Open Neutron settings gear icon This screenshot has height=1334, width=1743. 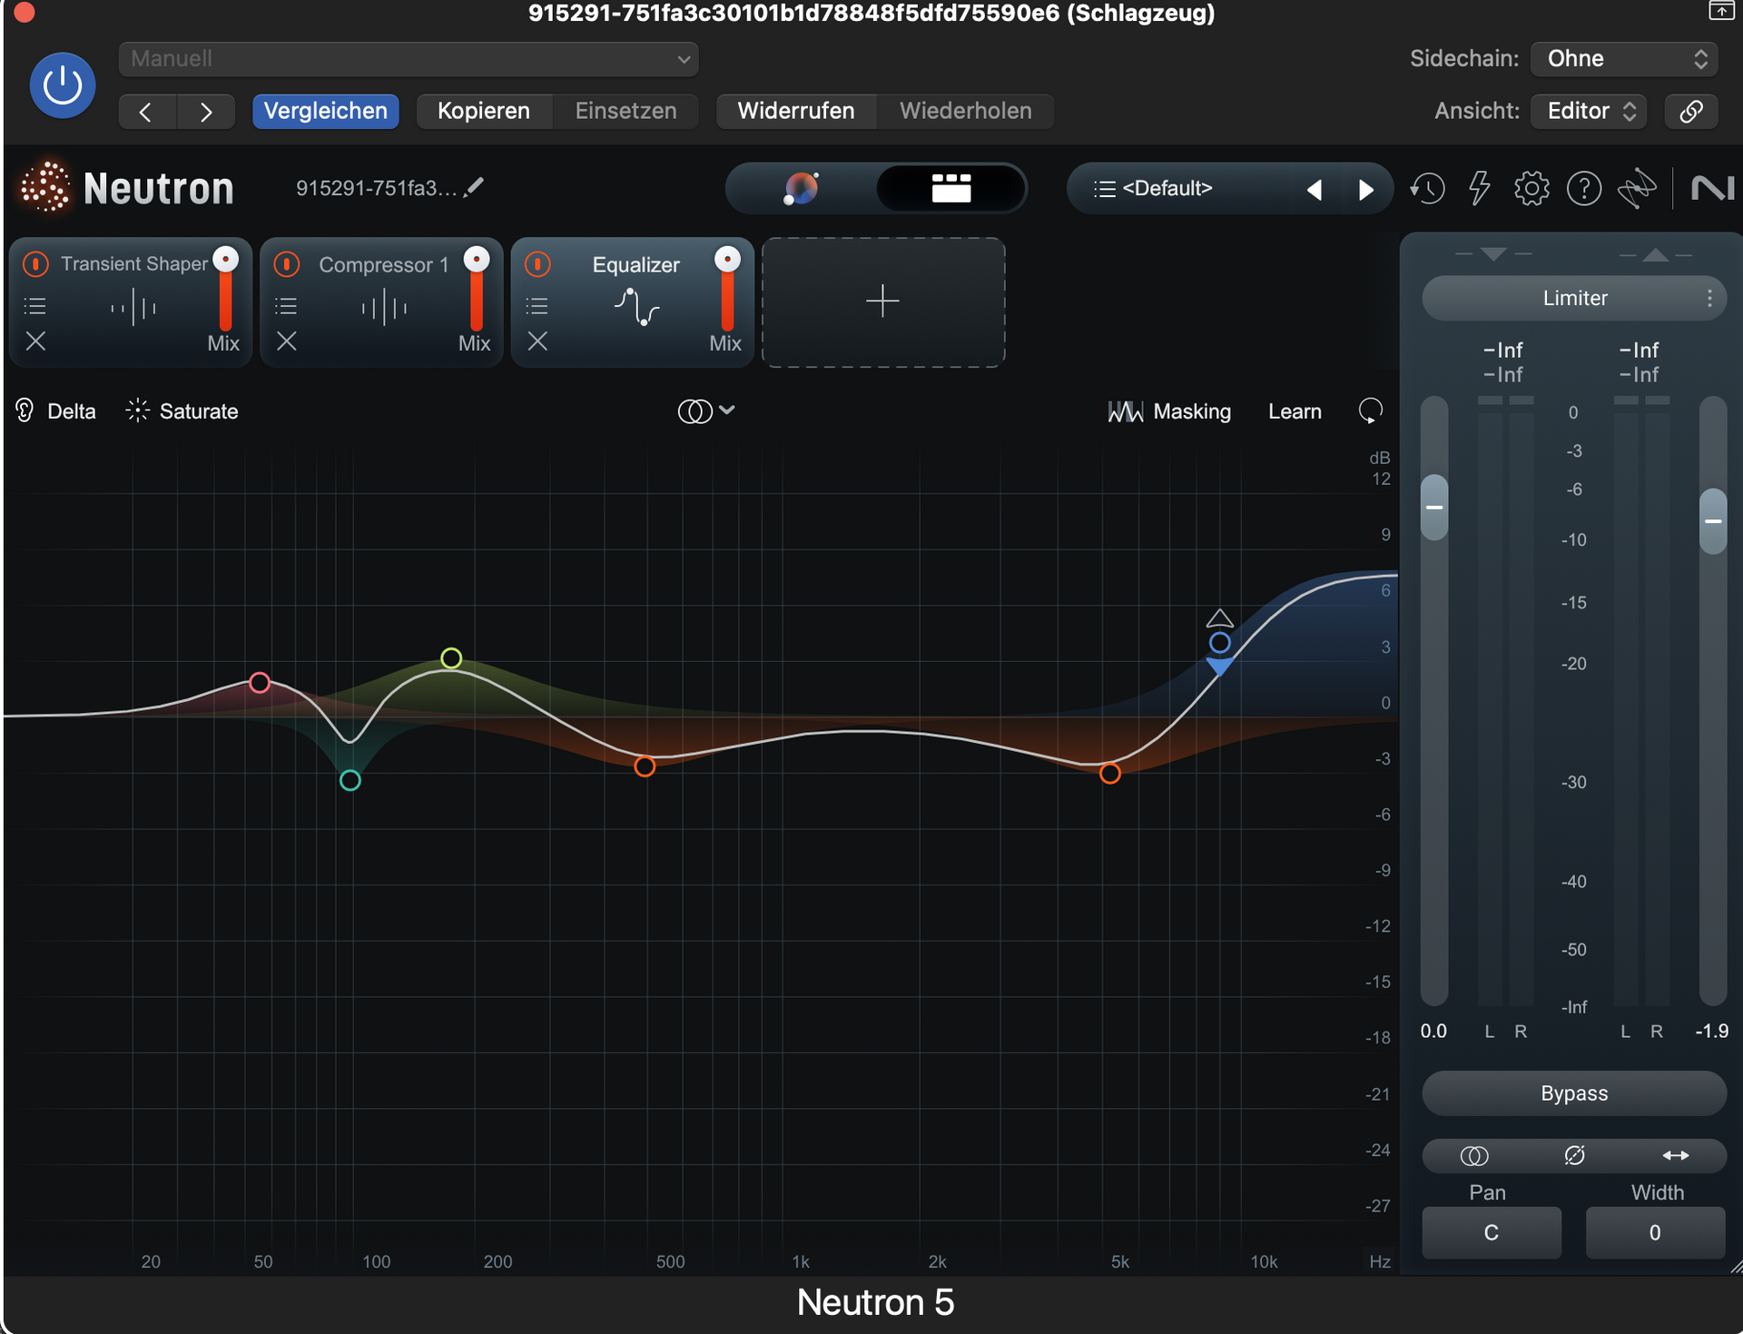1531,189
